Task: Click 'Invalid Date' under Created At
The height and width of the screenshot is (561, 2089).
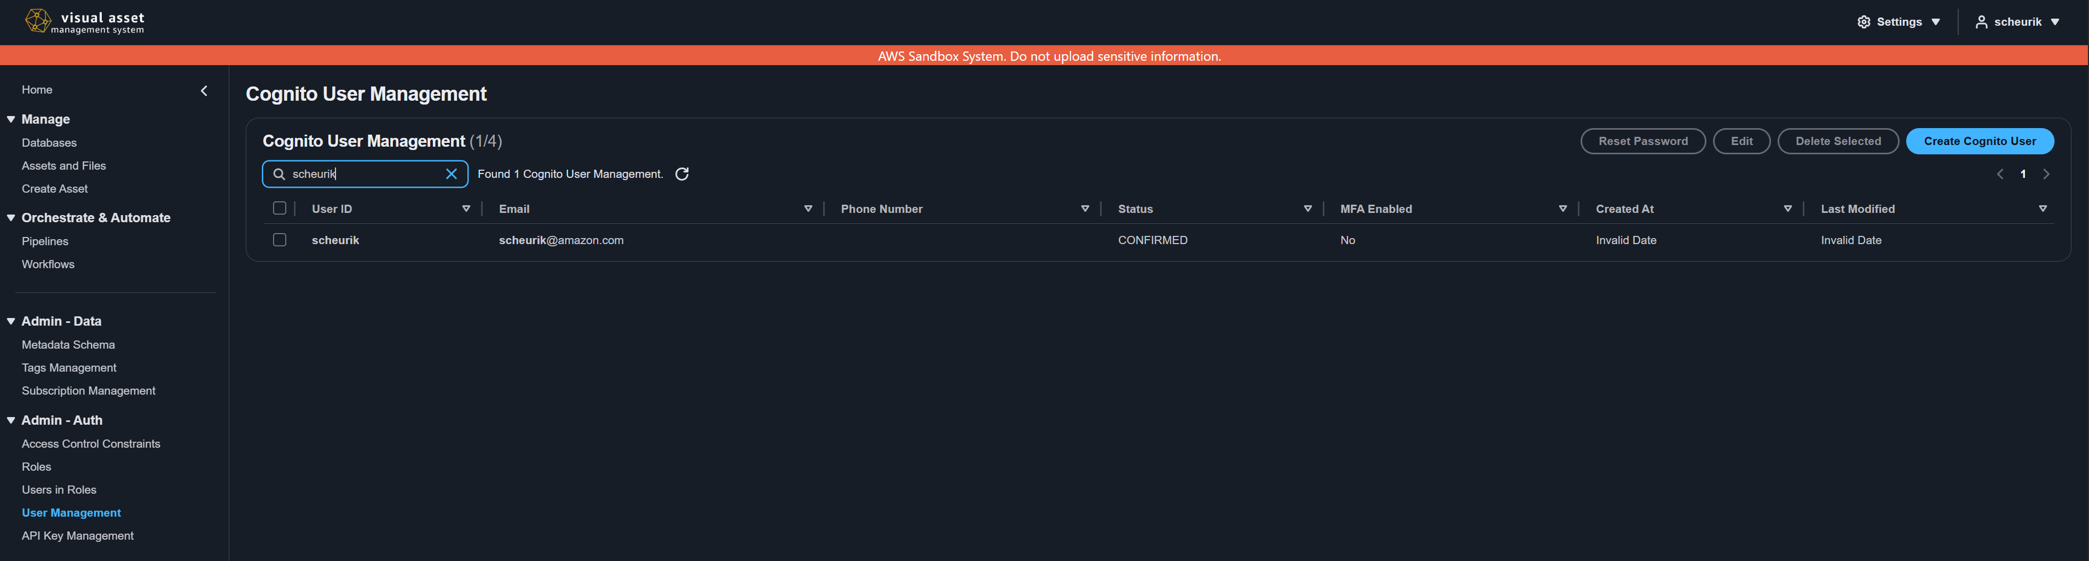Action: click(1626, 241)
